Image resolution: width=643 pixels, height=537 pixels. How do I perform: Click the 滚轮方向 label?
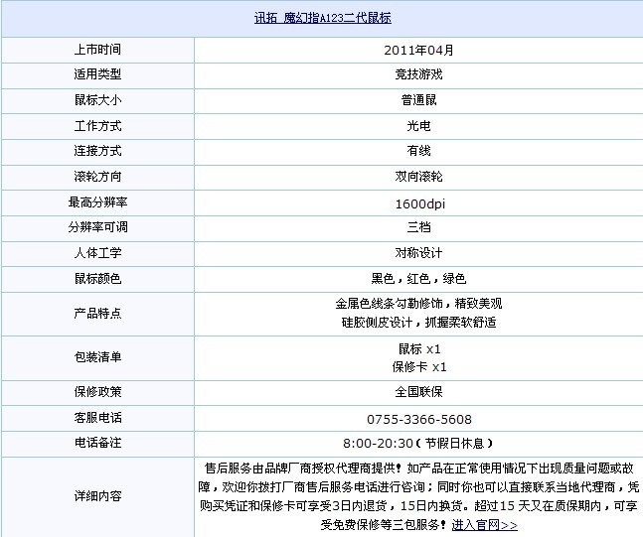click(97, 177)
